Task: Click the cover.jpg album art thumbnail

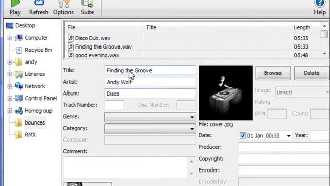Action: (226, 93)
